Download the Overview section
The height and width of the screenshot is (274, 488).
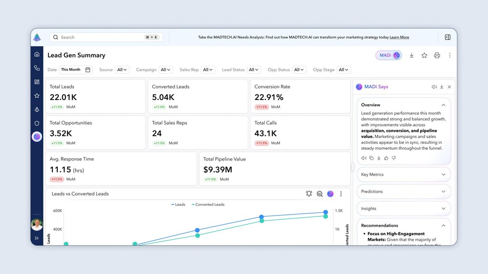point(379,158)
